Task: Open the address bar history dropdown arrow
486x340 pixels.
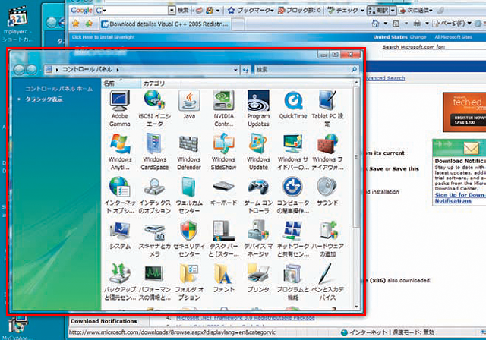Action: pos(235,70)
